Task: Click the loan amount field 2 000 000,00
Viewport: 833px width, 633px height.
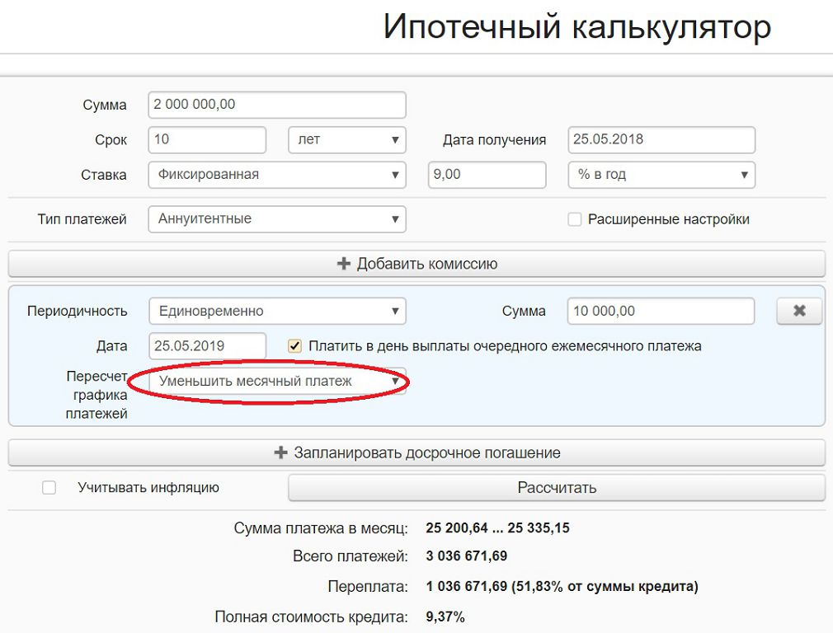Action: coord(277,105)
